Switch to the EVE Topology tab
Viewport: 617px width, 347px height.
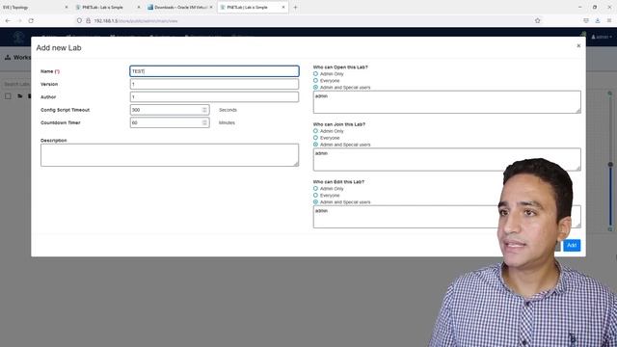(34, 7)
